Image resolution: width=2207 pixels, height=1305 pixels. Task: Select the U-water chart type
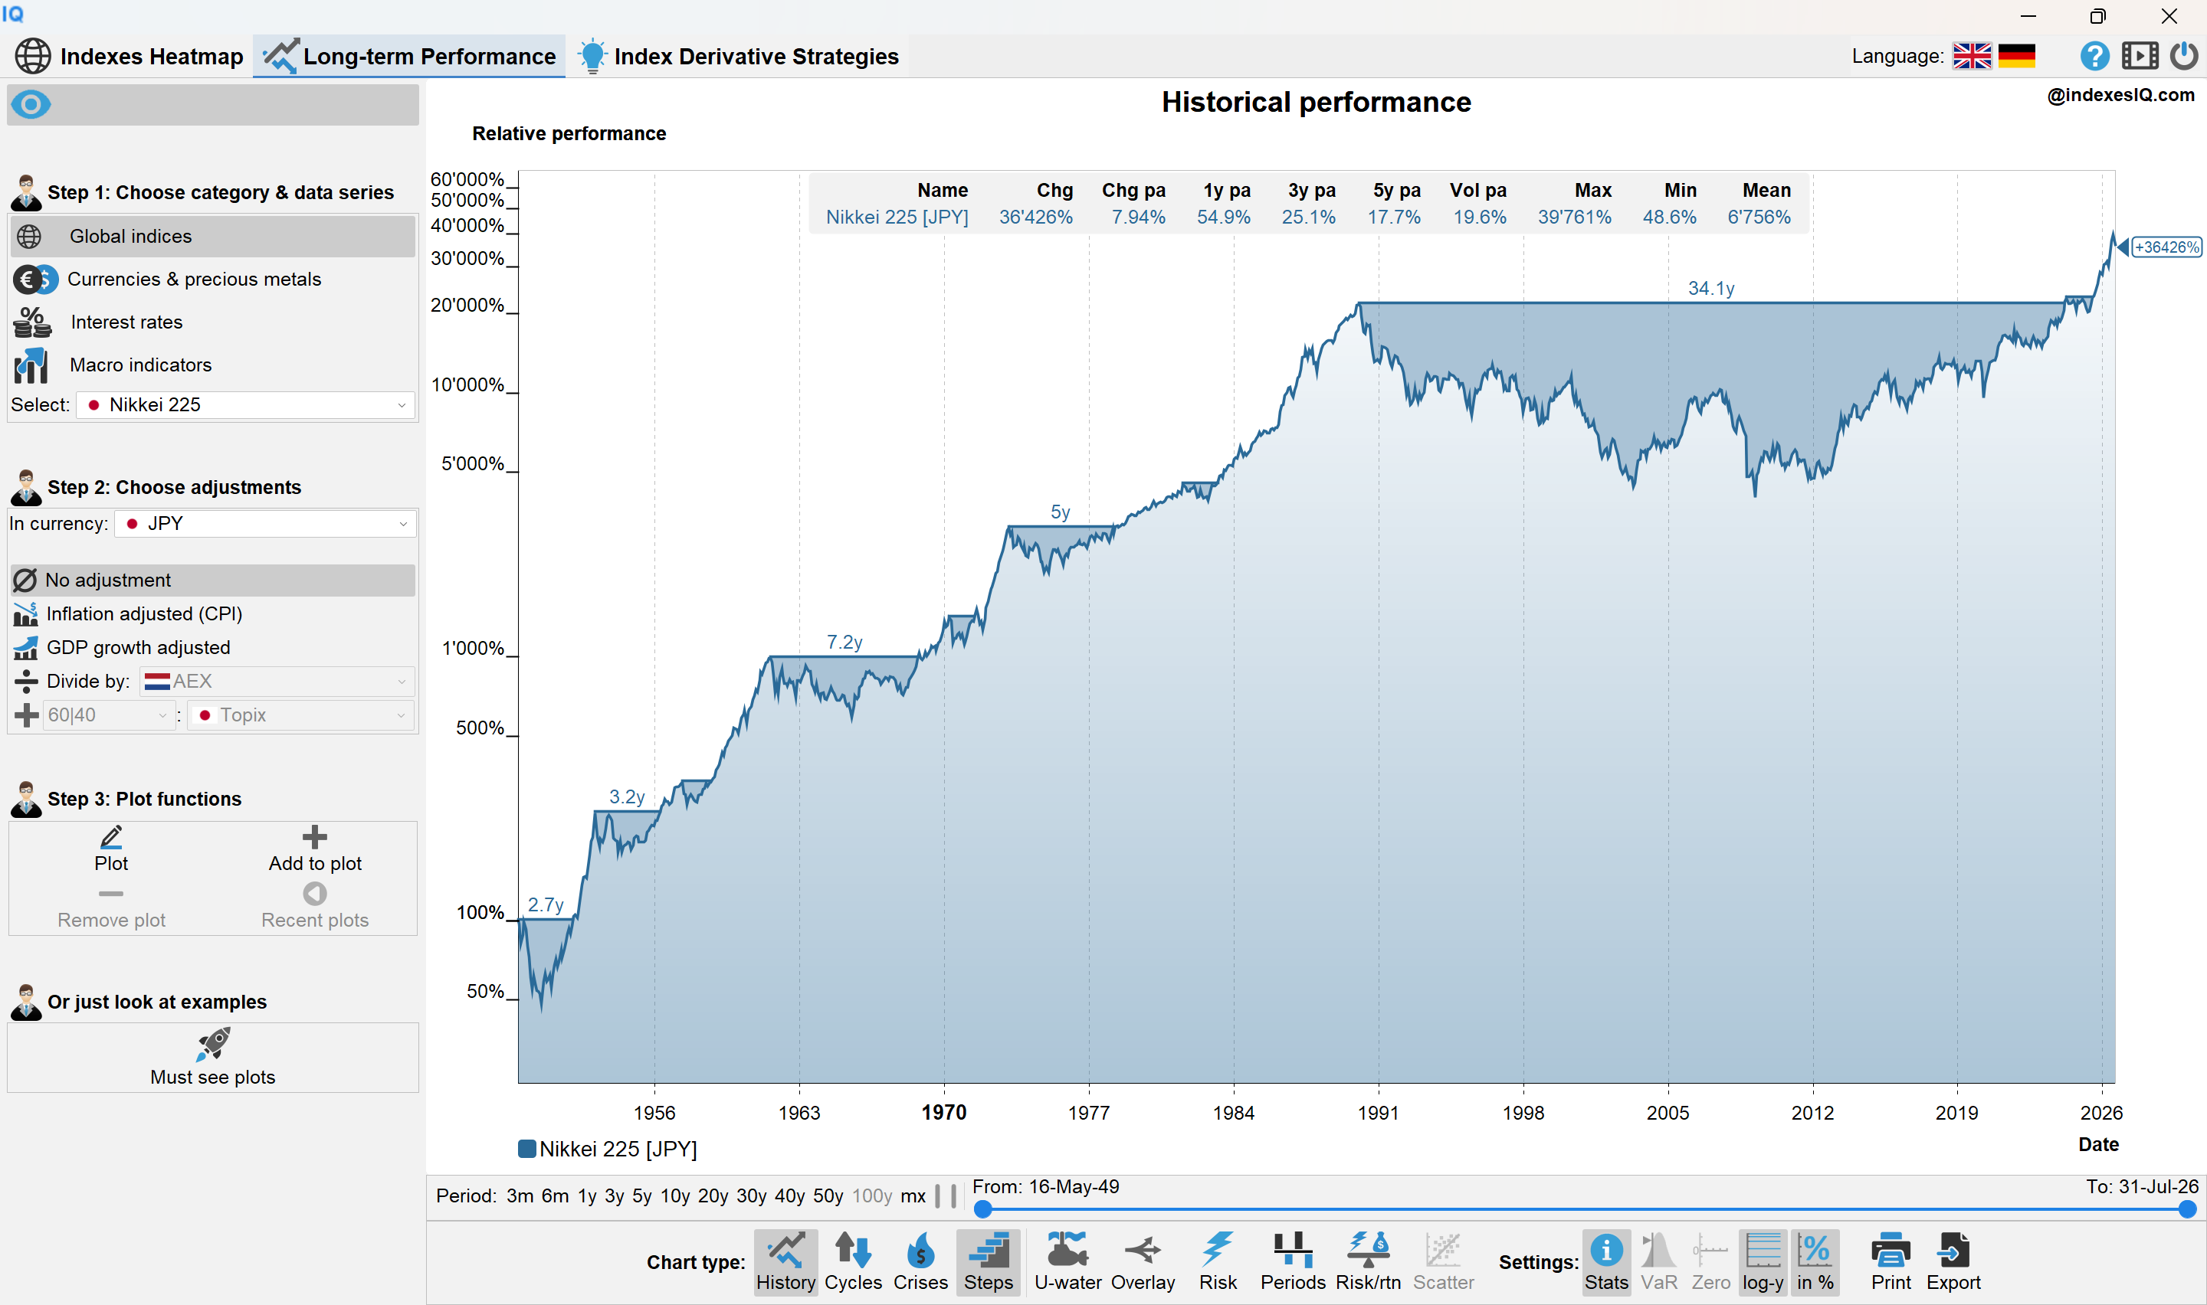(x=1068, y=1262)
